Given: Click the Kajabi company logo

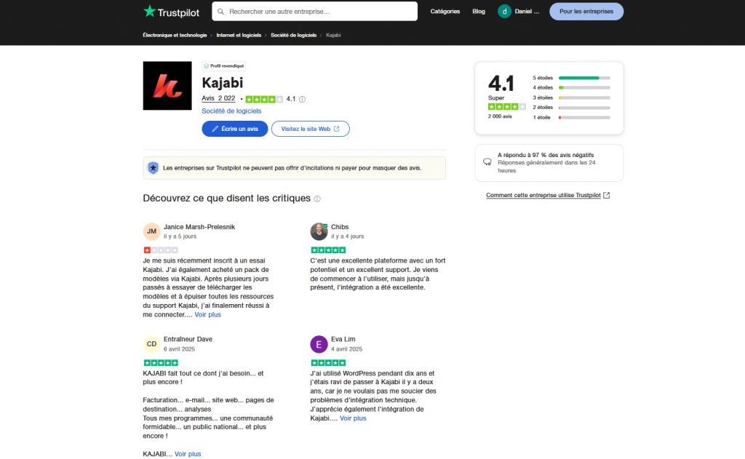Looking at the screenshot, I should (x=167, y=86).
